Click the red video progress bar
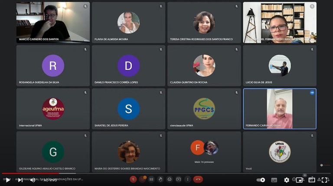The image size is (333, 186). coord(30,173)
